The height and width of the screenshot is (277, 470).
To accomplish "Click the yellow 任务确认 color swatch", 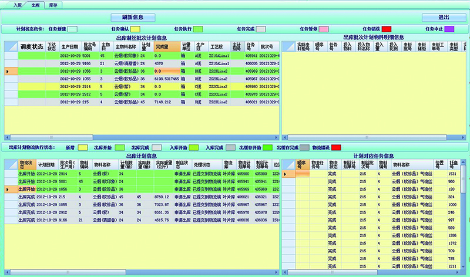I will (x=135, y=28).
